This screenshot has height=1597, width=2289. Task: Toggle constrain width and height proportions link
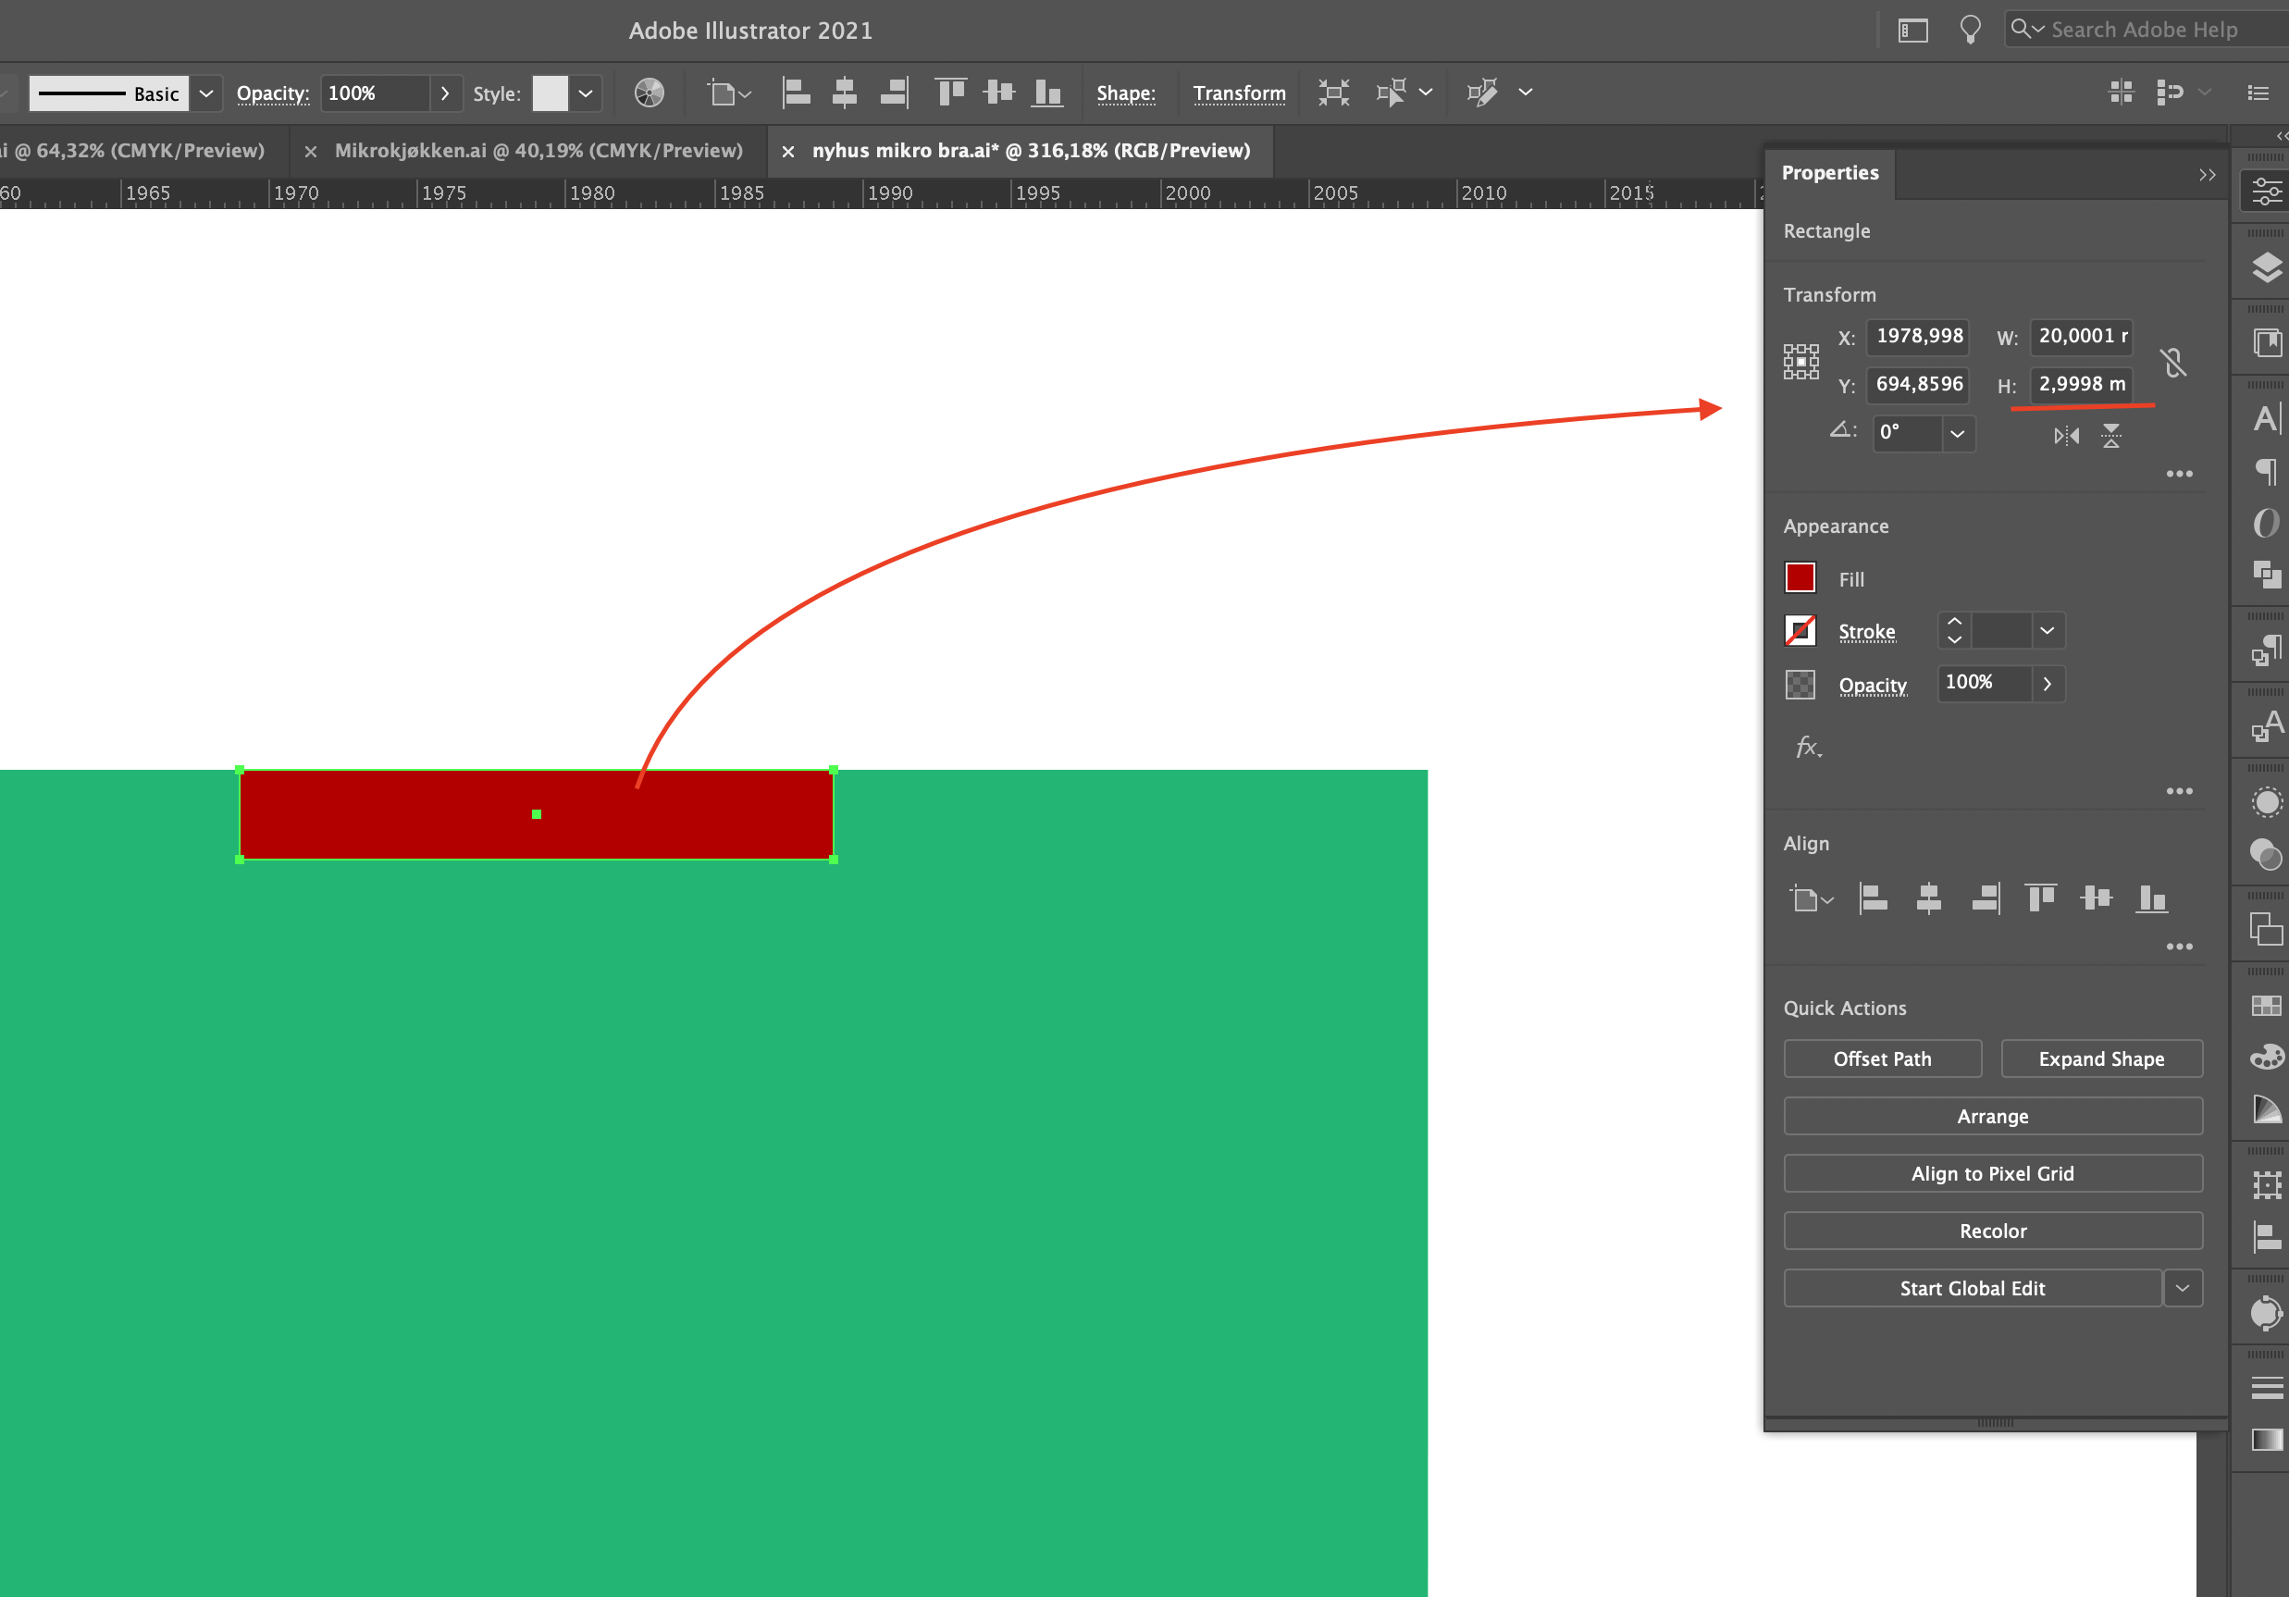2174,362
